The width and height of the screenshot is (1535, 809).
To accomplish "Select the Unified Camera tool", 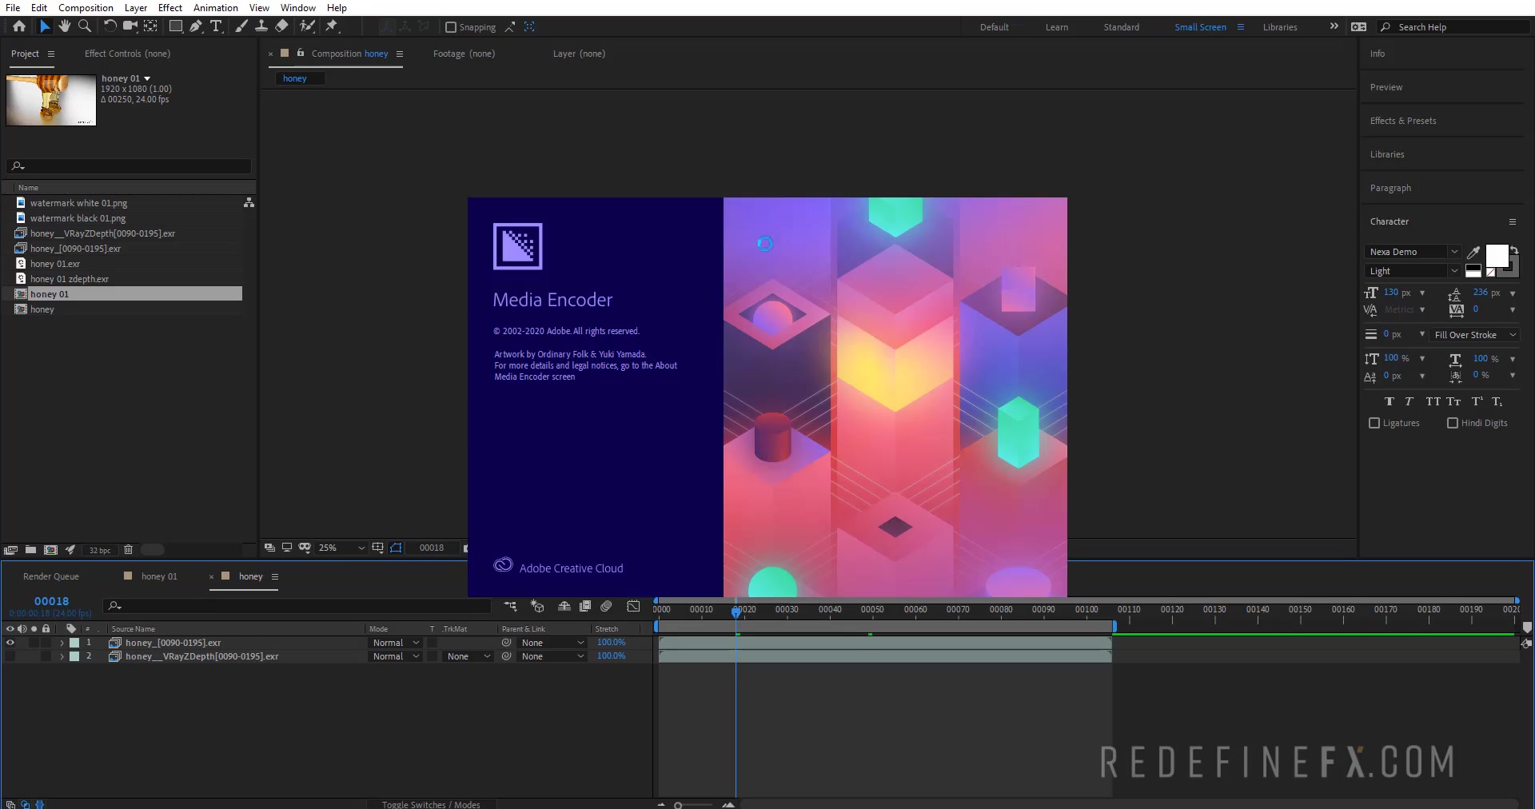I will (x=130, y=26).
